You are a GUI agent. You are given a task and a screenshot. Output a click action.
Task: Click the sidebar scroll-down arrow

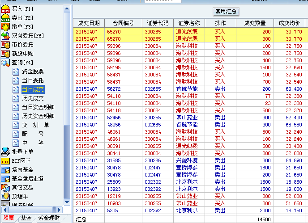67,202
